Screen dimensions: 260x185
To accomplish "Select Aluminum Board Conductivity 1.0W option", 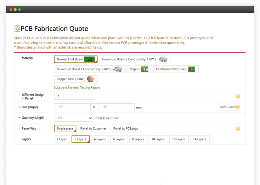I will point(135,59).
